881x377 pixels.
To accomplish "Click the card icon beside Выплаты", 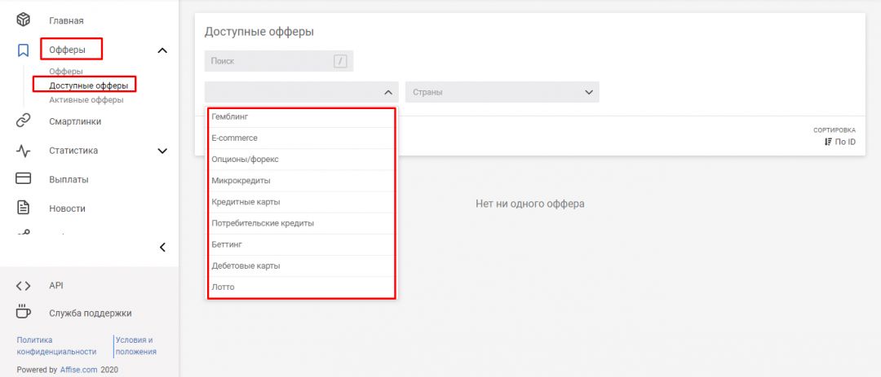I will pos(24,179).
